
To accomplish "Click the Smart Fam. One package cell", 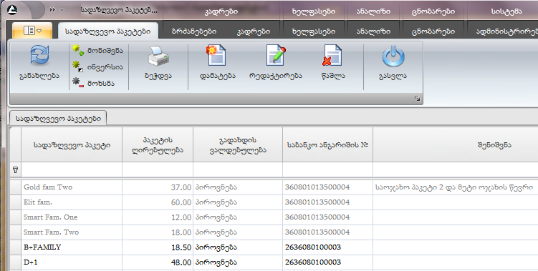I will (72, 217).
